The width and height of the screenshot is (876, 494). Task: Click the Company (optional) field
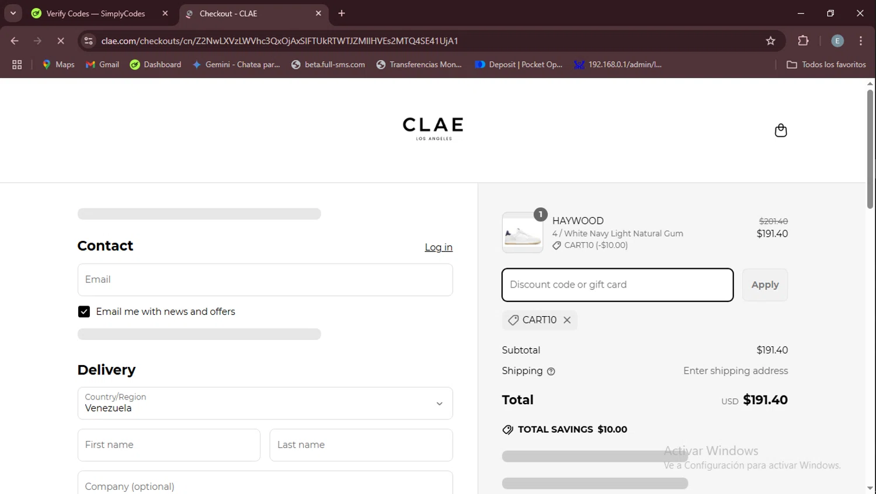pos(265,484)
